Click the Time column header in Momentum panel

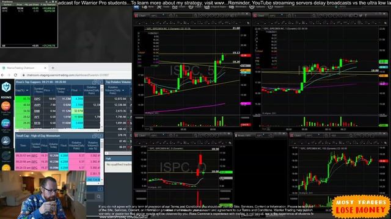[23, 145]
